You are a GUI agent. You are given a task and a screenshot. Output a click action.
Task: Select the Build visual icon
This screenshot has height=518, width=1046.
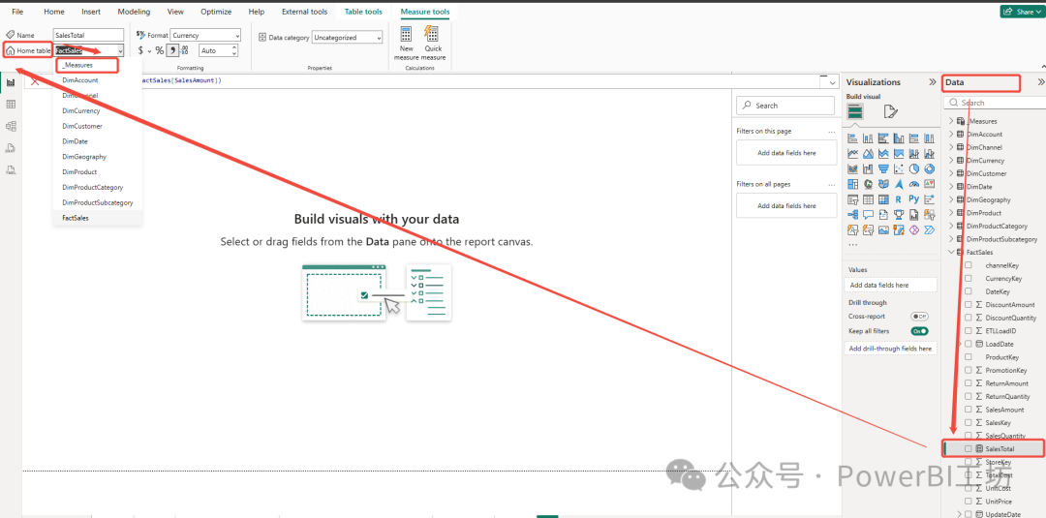point(855,111)
